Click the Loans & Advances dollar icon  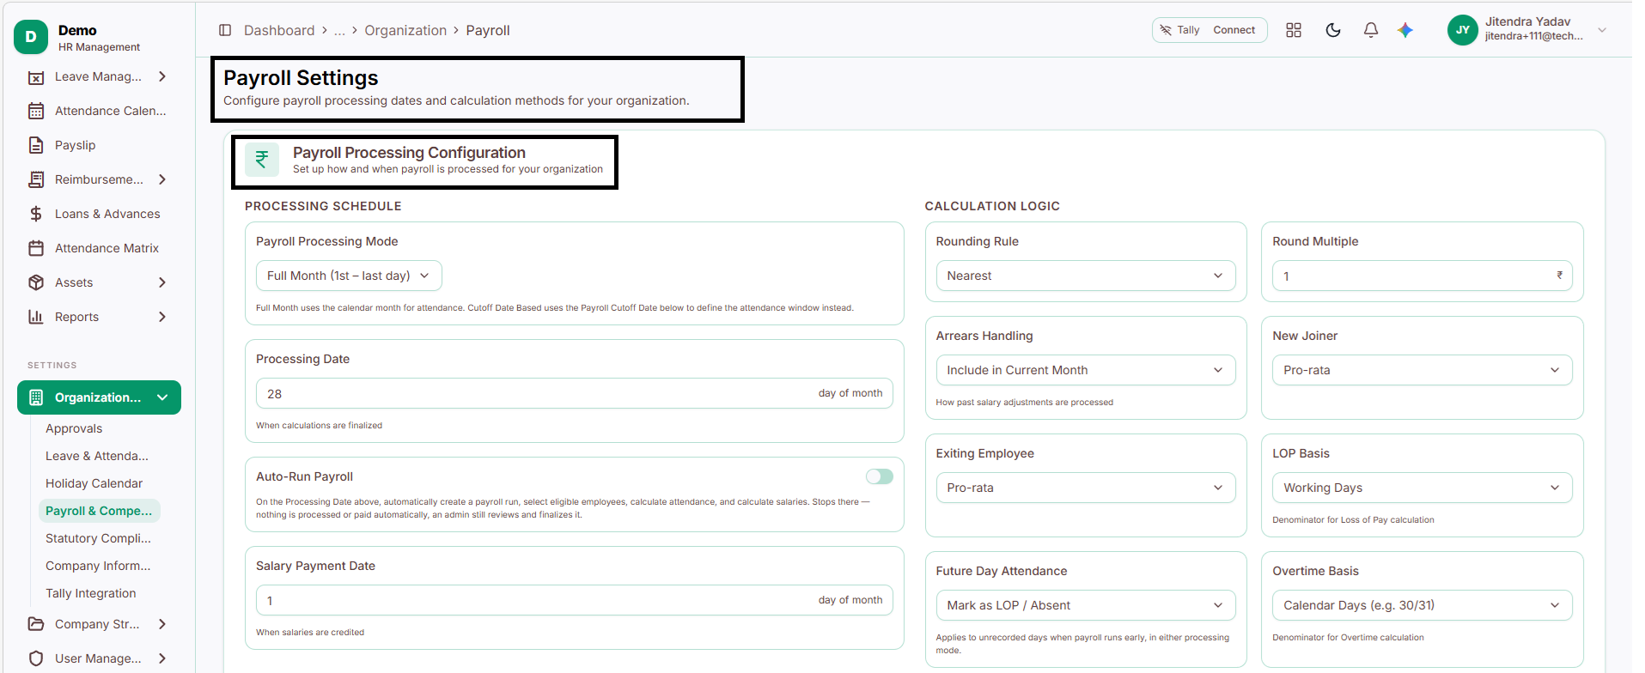click(36, 214)
